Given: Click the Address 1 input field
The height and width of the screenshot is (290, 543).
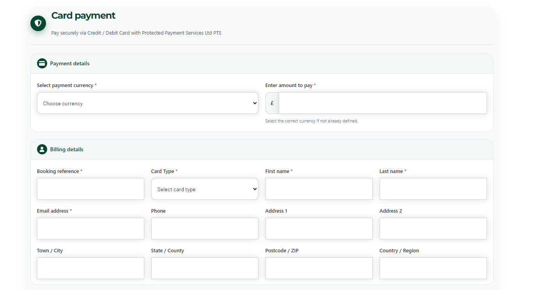Looking at the screenshot, I should [319, 229].
